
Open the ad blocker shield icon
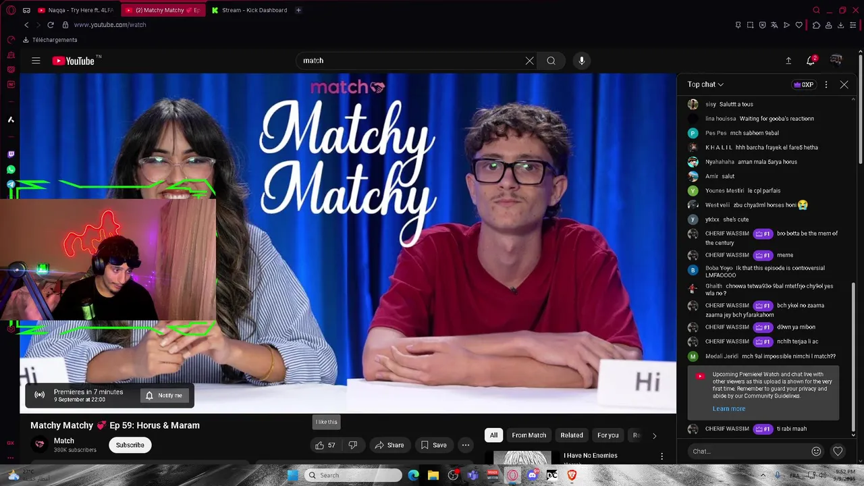click(x=763, y=25)
